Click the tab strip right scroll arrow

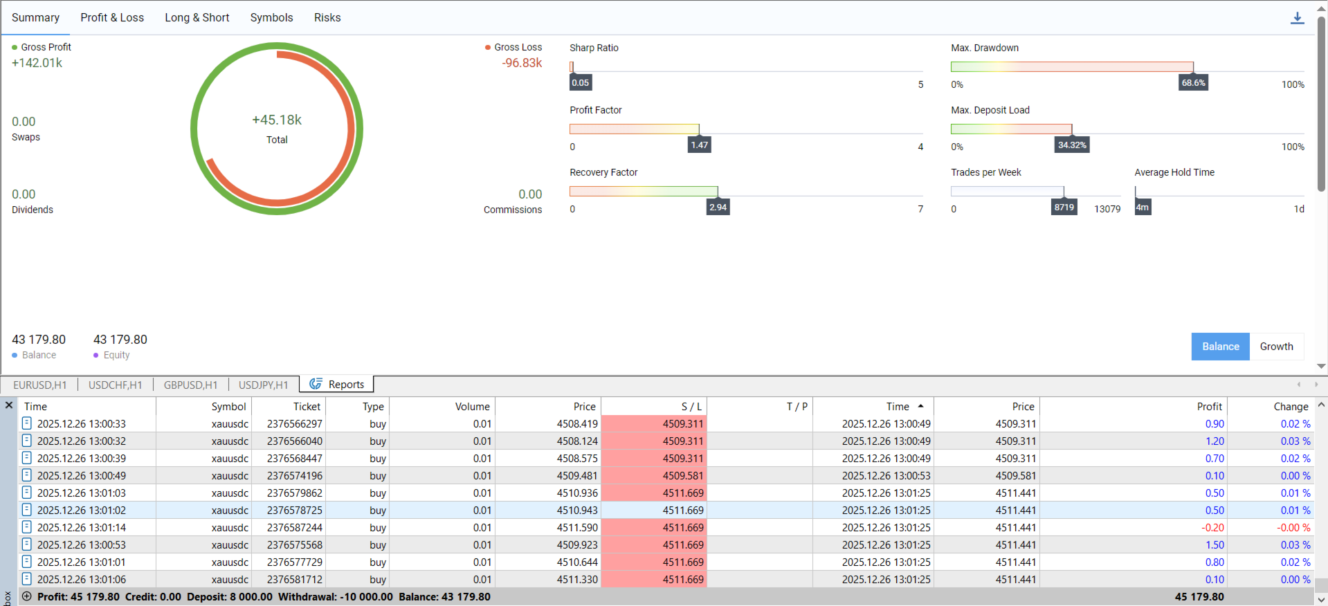coord(1316,384)
